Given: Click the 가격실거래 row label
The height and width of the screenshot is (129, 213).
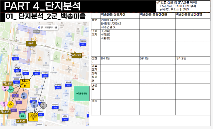Looking at the screenshot, I should click(94, 77).
